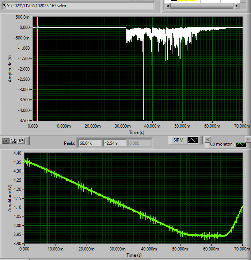Select the red cursor in lower graph
The image size is (251, 260).
[x=48, y=198]
